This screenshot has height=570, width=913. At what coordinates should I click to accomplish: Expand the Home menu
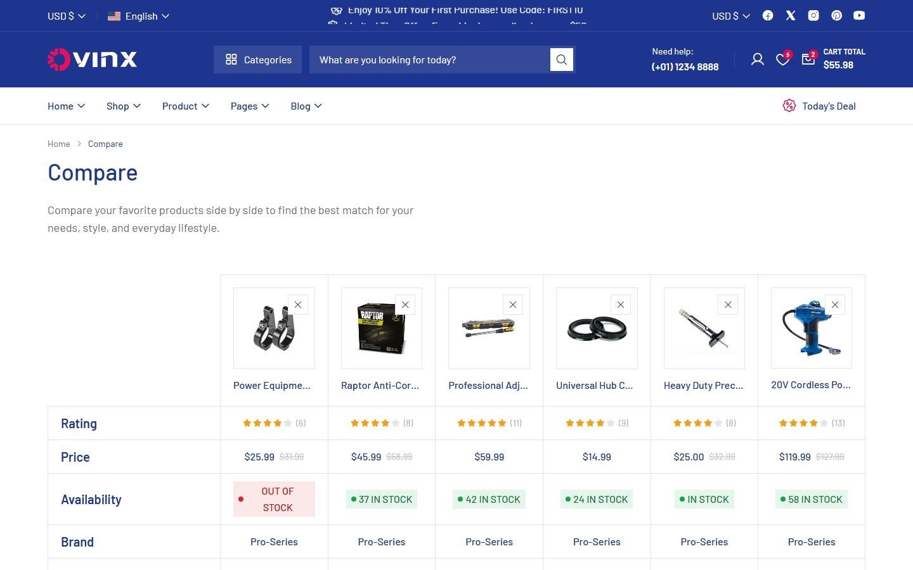67,106
